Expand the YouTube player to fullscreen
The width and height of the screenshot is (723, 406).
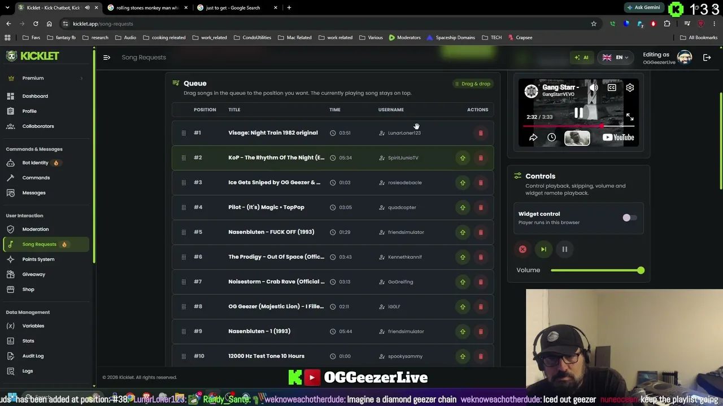(x=630, y=117)
